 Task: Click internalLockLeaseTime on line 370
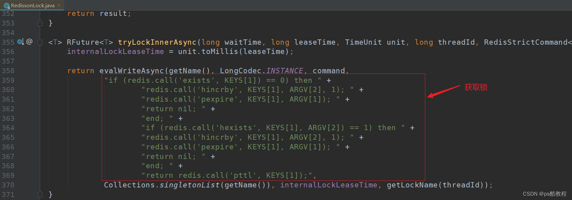pyautogui.click(x=329, y=185)
